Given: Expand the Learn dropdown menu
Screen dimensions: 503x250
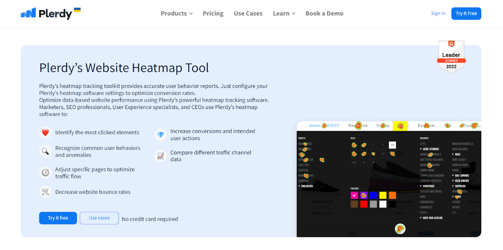Looking at the screenshot, I should pyautogui.click(x=284, y=14).
